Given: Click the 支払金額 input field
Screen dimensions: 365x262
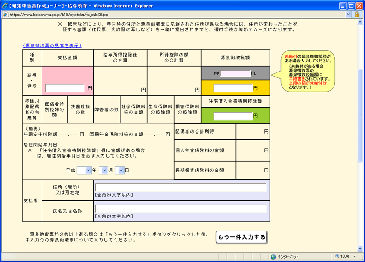Looking at the screenshot, I should point(65,88).
